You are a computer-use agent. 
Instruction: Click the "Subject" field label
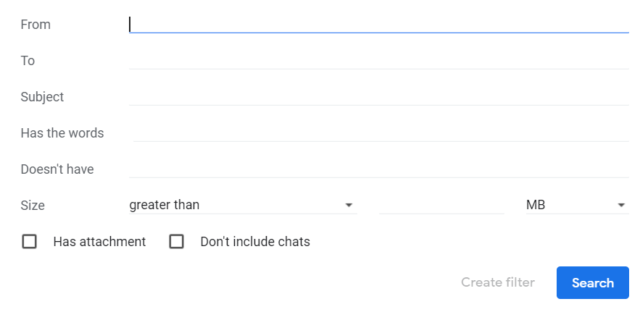click(42, 97)
